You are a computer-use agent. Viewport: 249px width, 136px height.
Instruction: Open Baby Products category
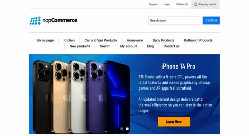coord(163,40)
